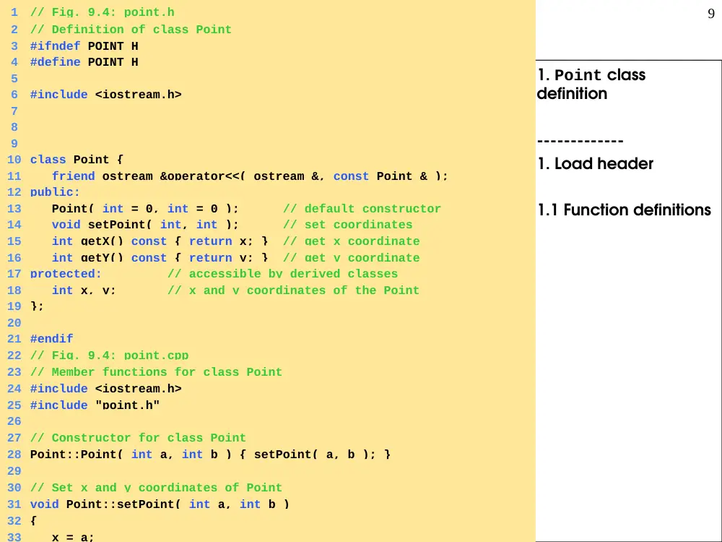The image size is (722, 542).
Task: Select the '1. Load header' note
Action: pos(596,163)
